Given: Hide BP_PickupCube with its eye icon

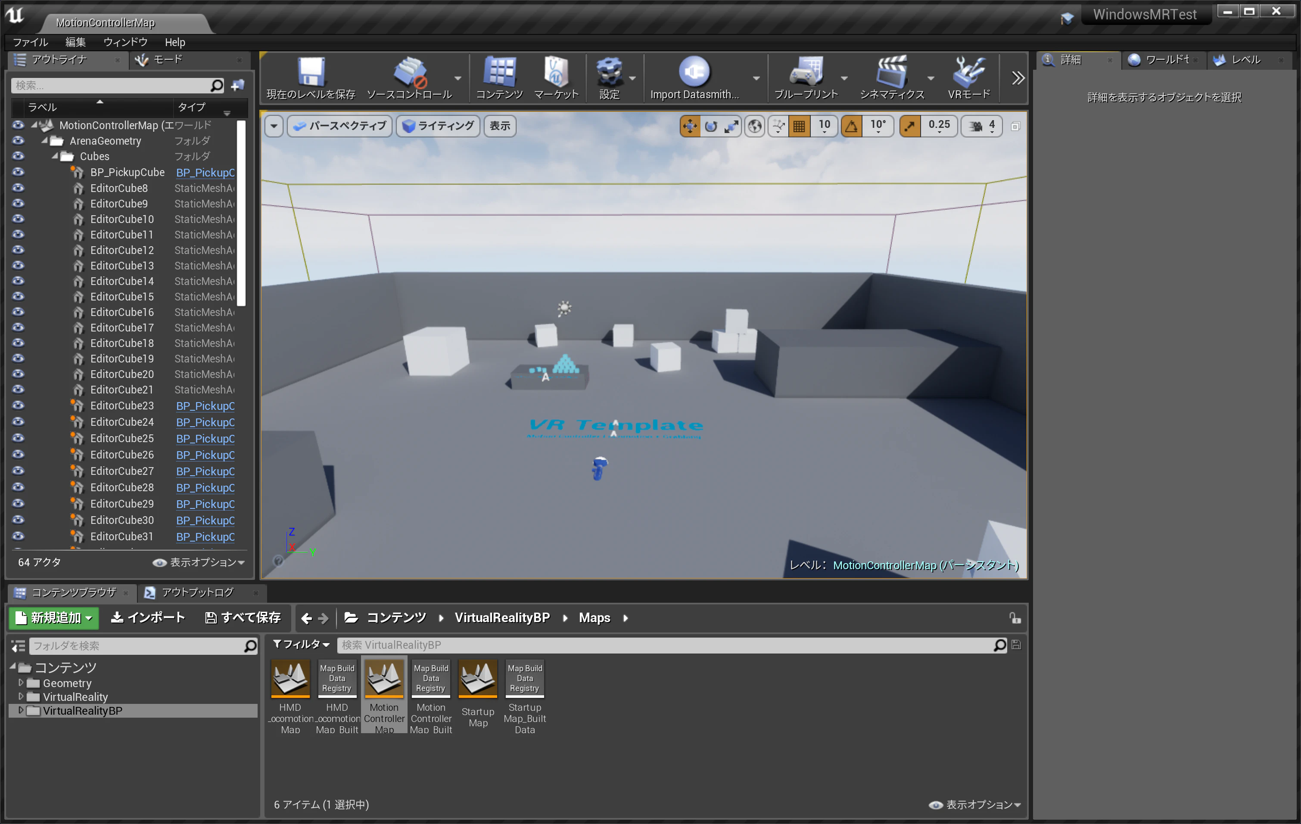Looking at the screenshot, I should [x=18, y=172].
